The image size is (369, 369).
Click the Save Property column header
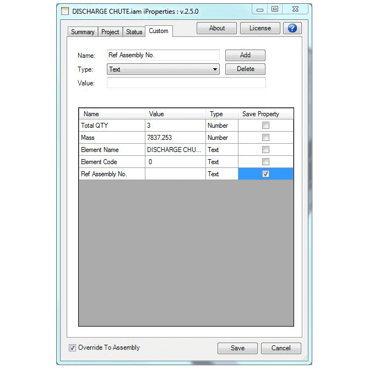point(265,114)
